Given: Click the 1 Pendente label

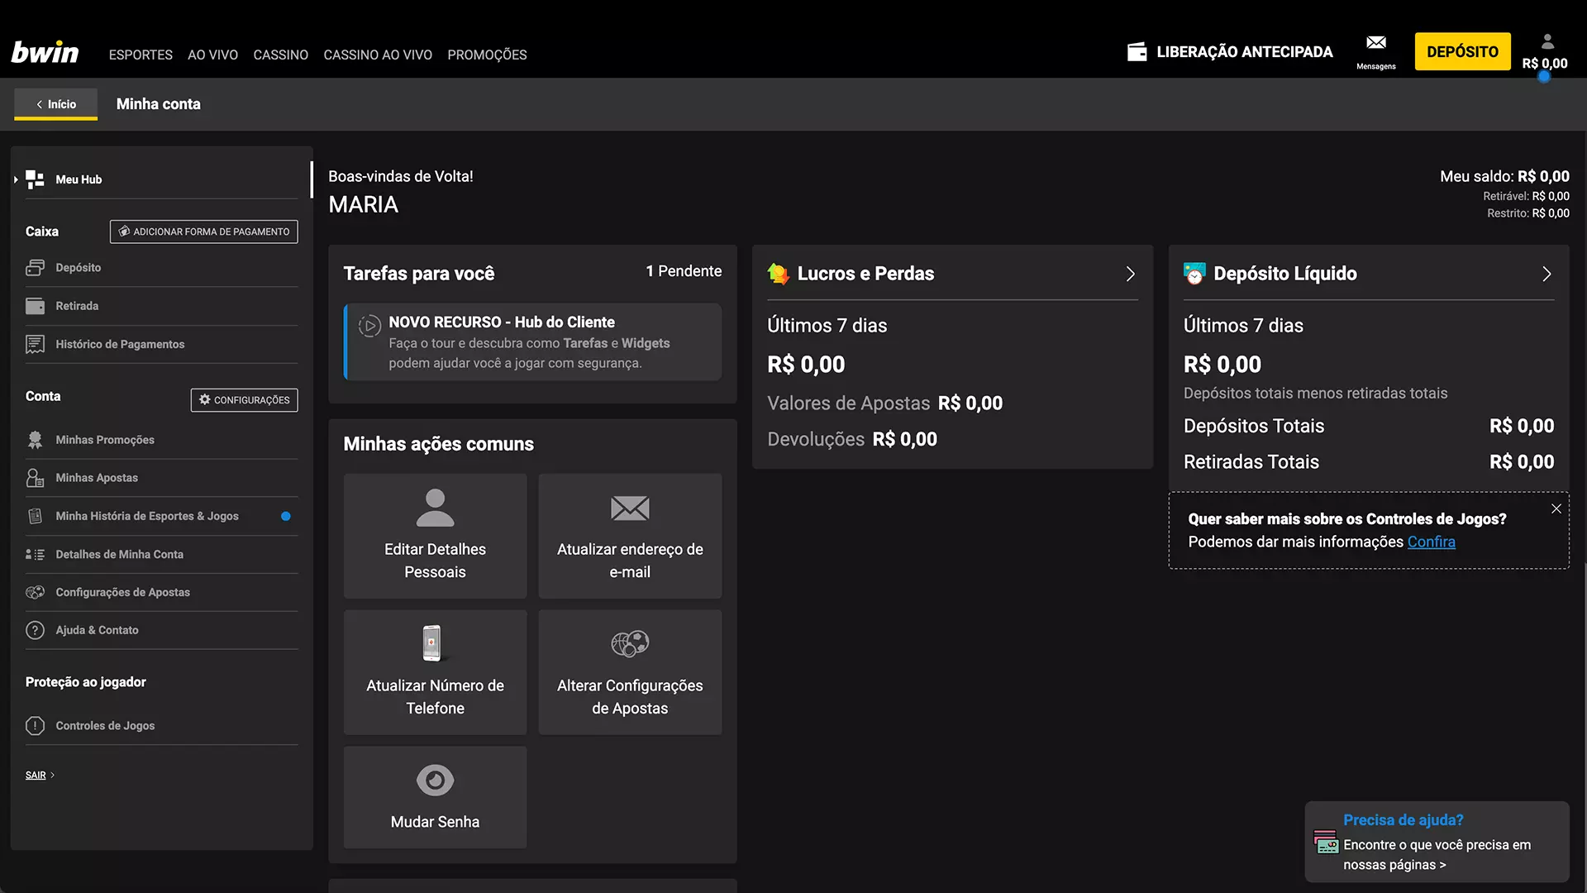Looking at the screenshot, I should pos(684,271).
